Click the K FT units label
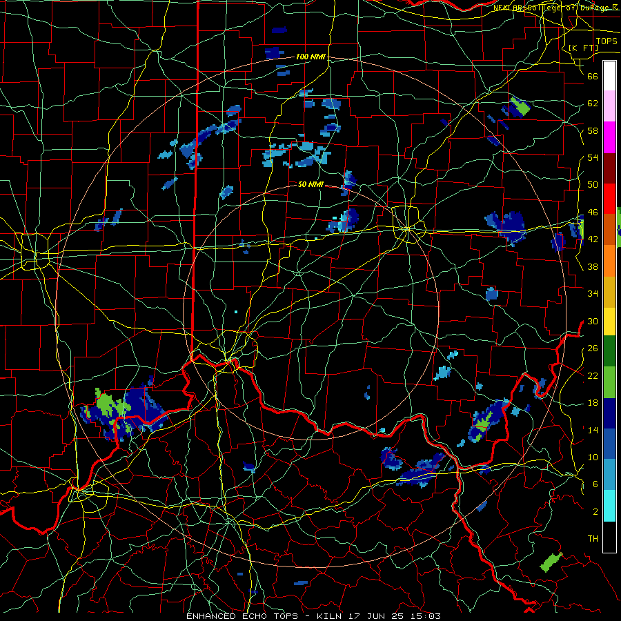Screen dimensions: 621x621 coord(583,48)
